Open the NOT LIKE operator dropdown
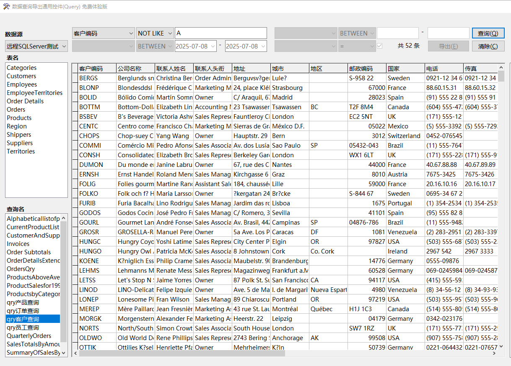Screen dimensions: 511x366 (x=155, y=33)
